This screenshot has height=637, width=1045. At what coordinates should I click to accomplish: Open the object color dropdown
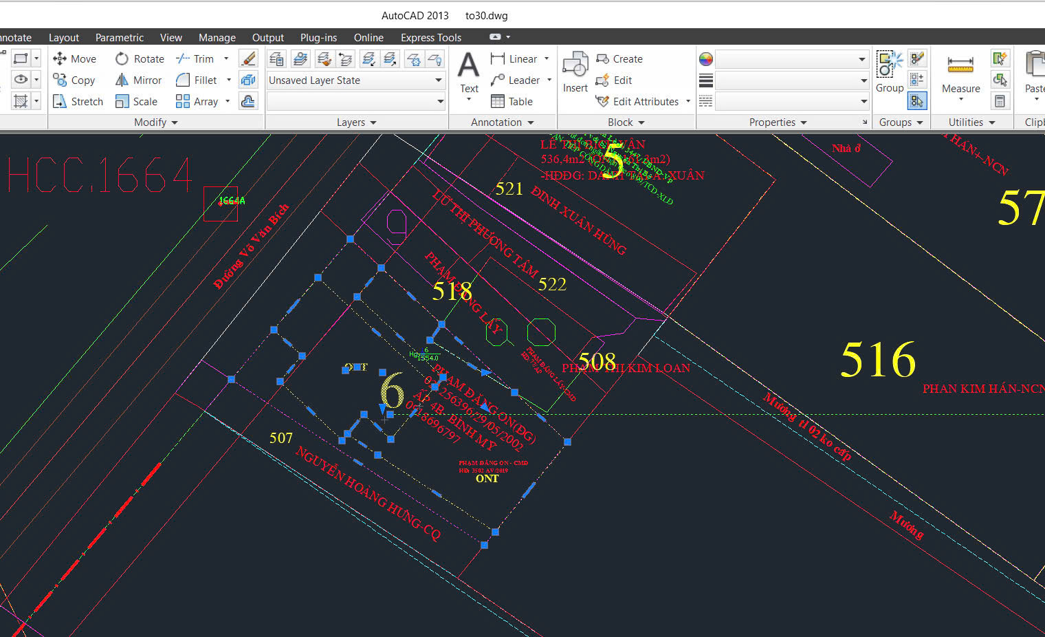(791, 59)
